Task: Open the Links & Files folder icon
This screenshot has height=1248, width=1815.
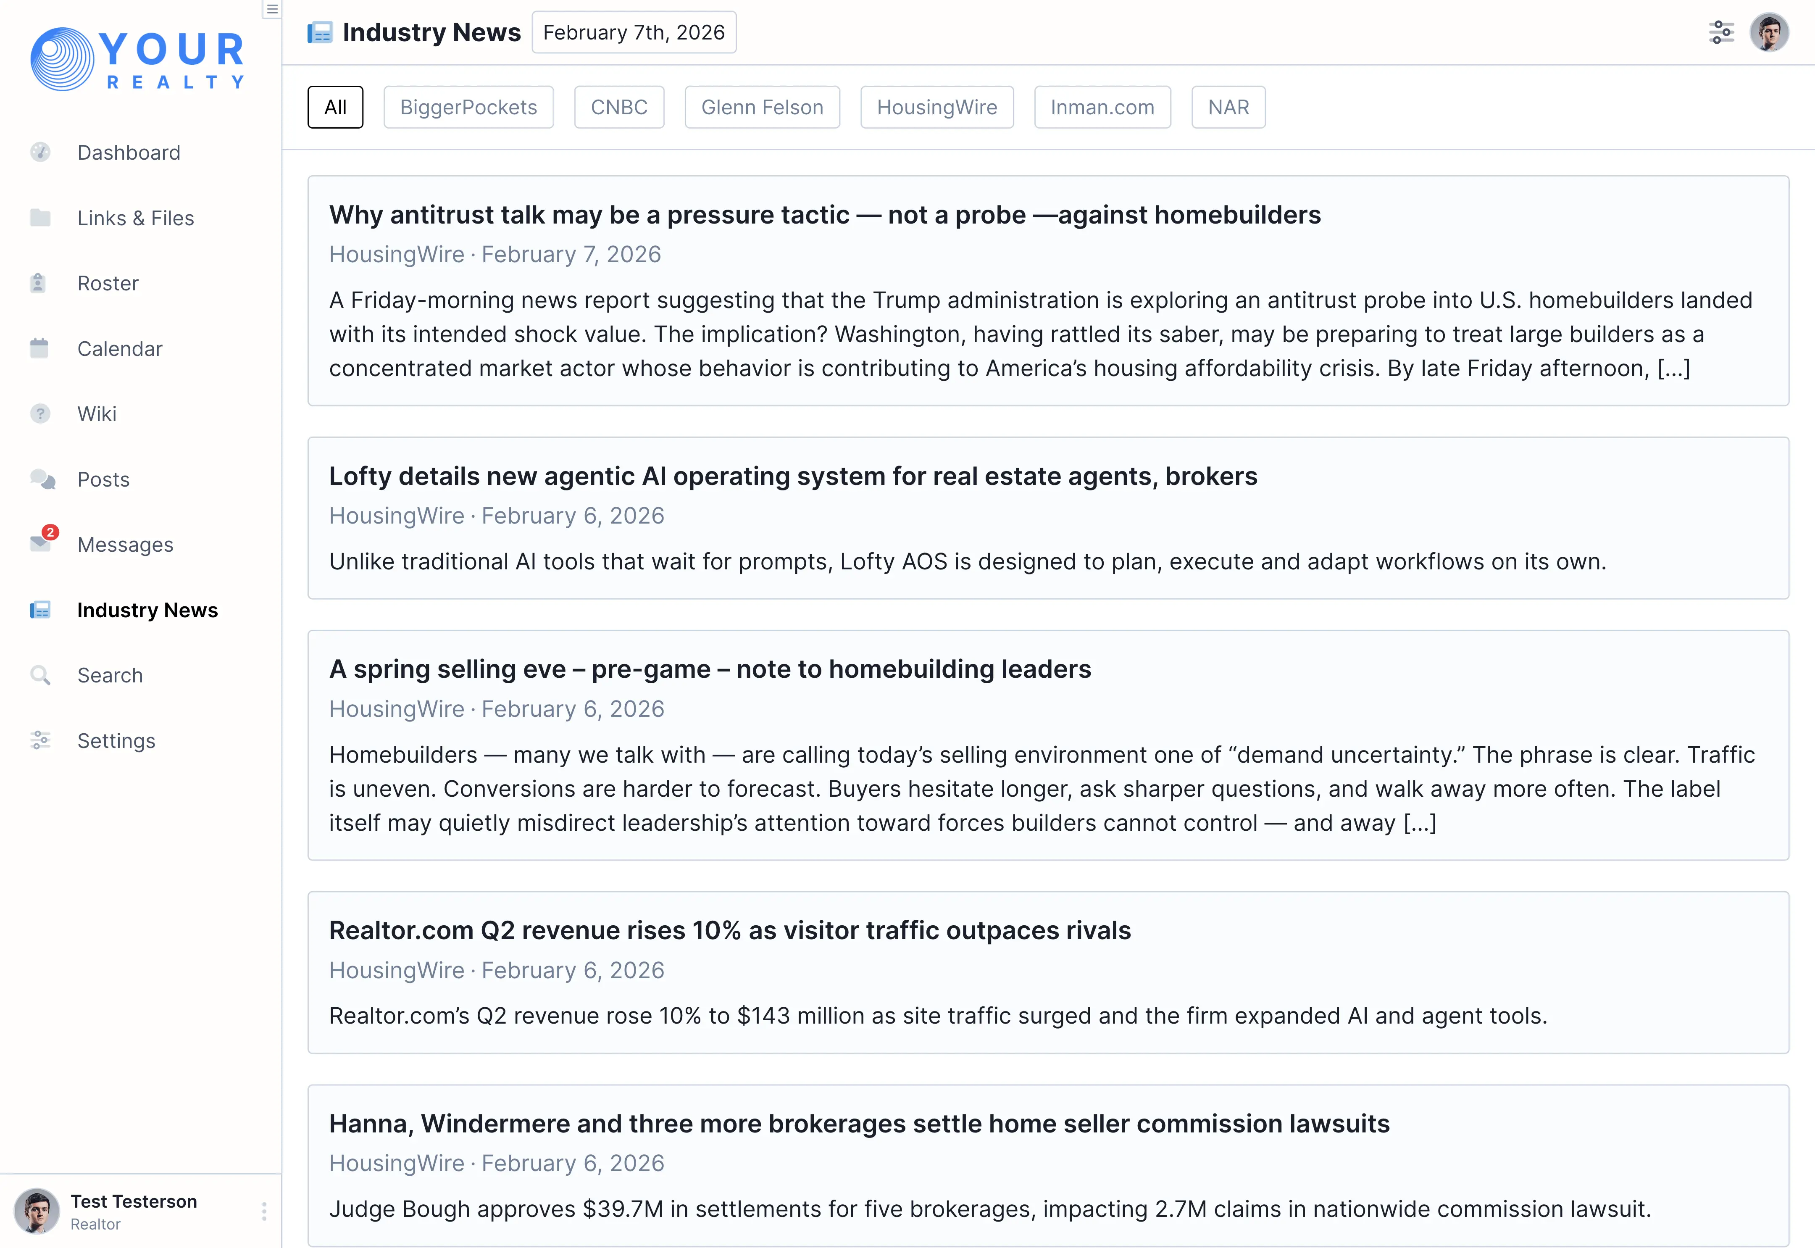Action: tap(40, 218)
